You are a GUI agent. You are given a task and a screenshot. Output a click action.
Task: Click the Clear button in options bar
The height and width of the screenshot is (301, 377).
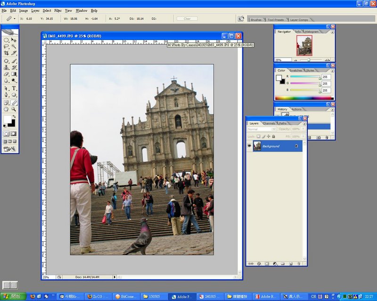[187, 18]
